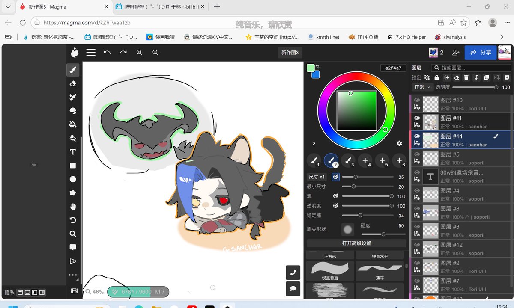
Task: Open the hamburger main menu
Action: pos(91,53)
